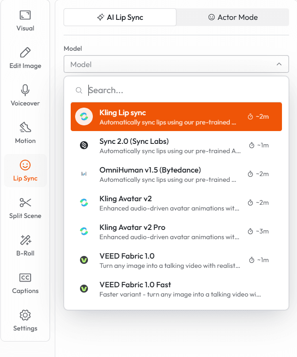Click the 'Turn any image into a talking video' description
The image size is (297, 357).
(x=170, y=266)
